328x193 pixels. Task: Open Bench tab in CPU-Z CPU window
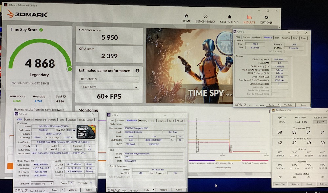(81, 120)
